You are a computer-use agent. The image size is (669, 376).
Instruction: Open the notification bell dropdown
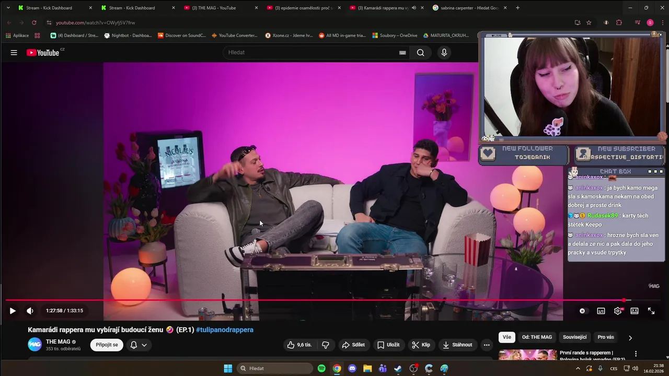[139, 345]
